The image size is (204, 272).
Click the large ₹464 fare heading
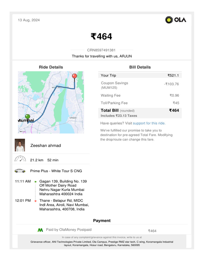point(101,36)
